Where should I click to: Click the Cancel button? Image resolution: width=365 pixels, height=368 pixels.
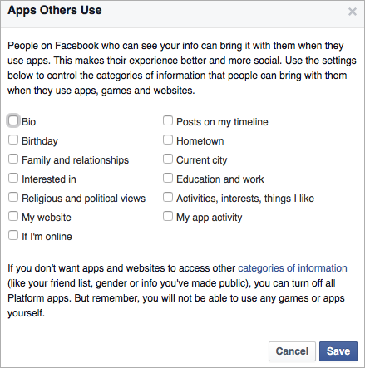292,351
